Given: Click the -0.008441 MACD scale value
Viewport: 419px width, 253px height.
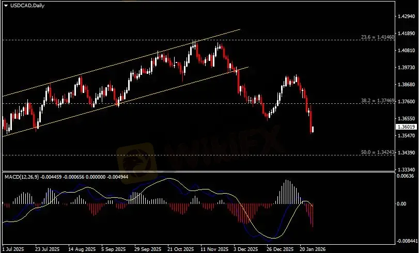Looking at the screenshot, I should click(406, 241).
